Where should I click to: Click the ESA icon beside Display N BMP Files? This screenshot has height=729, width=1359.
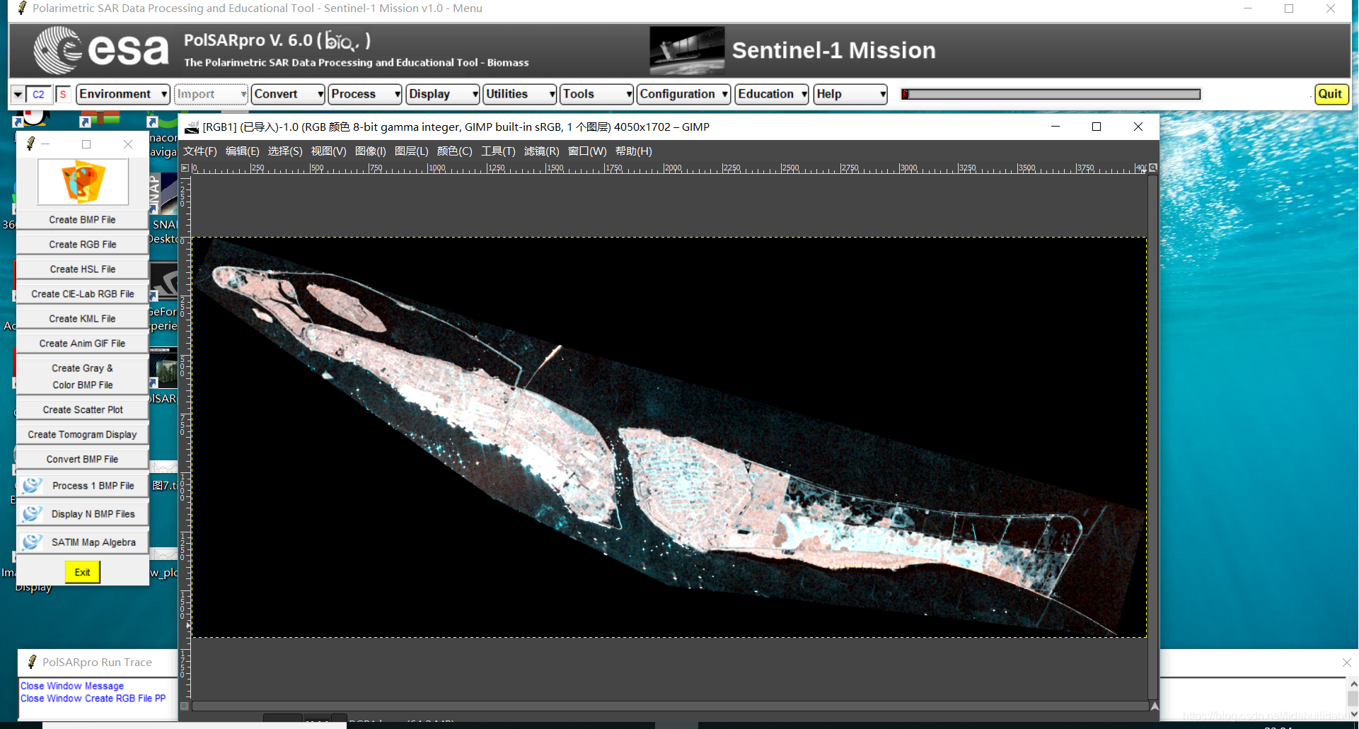[32, 514]
